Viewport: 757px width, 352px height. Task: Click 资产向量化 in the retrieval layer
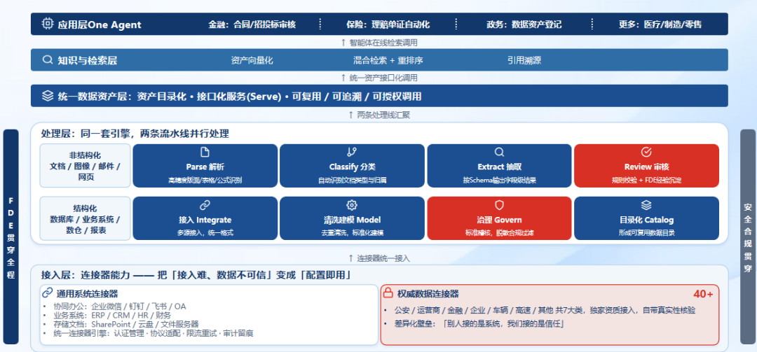(x=252, y=60)
